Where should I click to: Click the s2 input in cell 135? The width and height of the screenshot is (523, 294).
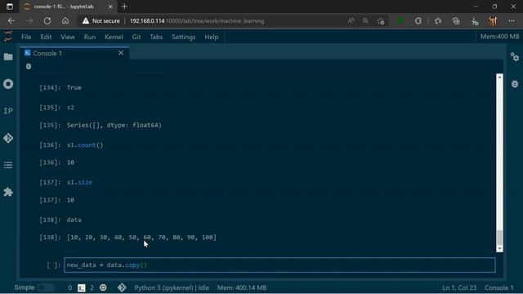point(70,107)
